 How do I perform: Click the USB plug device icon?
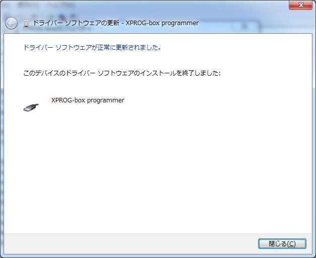31,107
